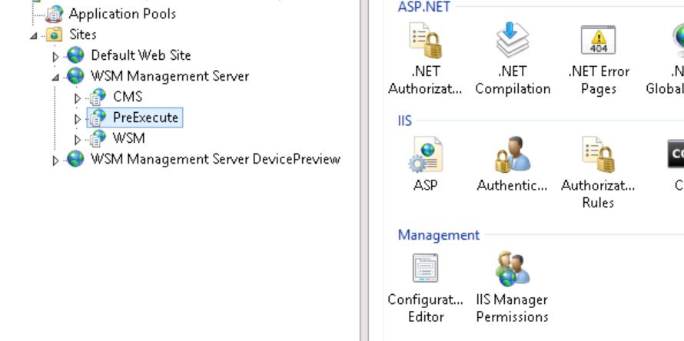Click the DevicePreview site globe icon

(x=75, y=159)
